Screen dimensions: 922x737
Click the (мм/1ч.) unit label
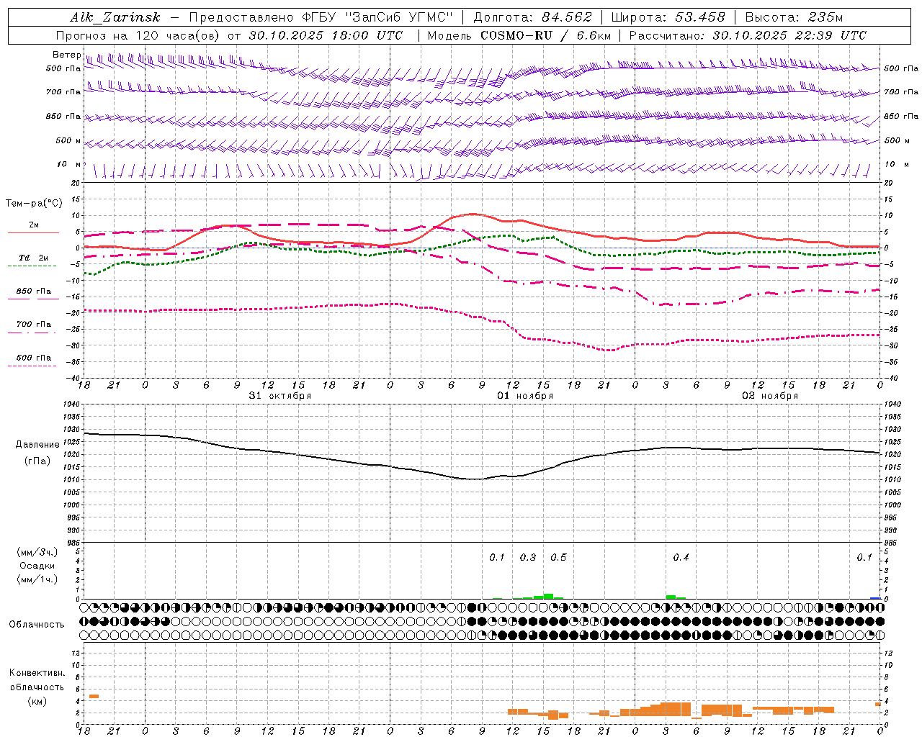pyautogui.click(x=37, y=579)
